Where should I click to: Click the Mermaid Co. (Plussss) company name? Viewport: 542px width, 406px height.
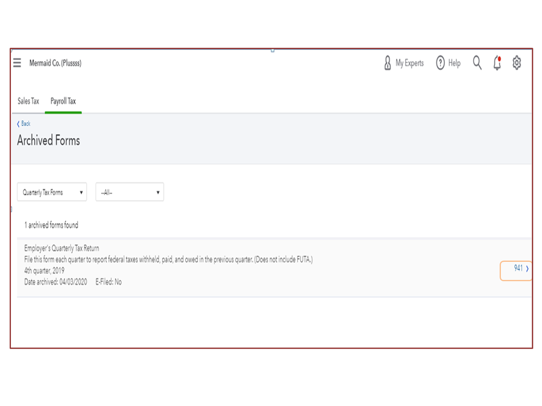point(55,63)
